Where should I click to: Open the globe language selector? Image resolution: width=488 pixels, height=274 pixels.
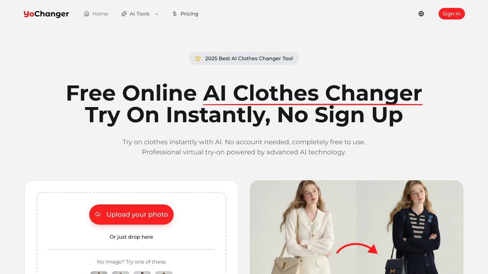click(x=421, y=14)
